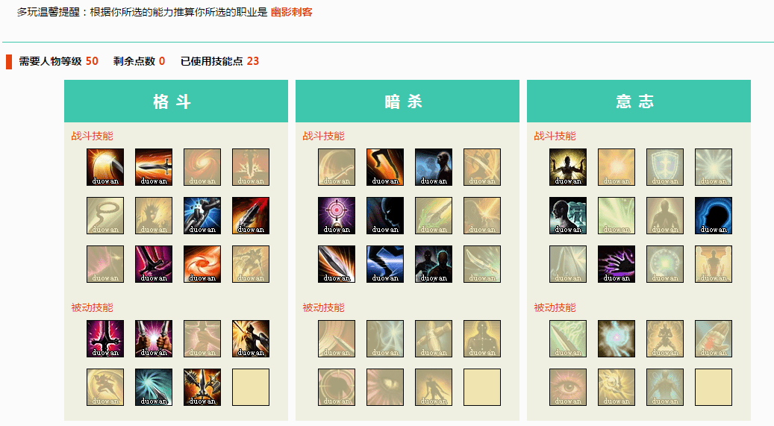Select the orange running leg skill in 暗杀
Viewport: 774px width, 426px height.
[x=385, y=167]
